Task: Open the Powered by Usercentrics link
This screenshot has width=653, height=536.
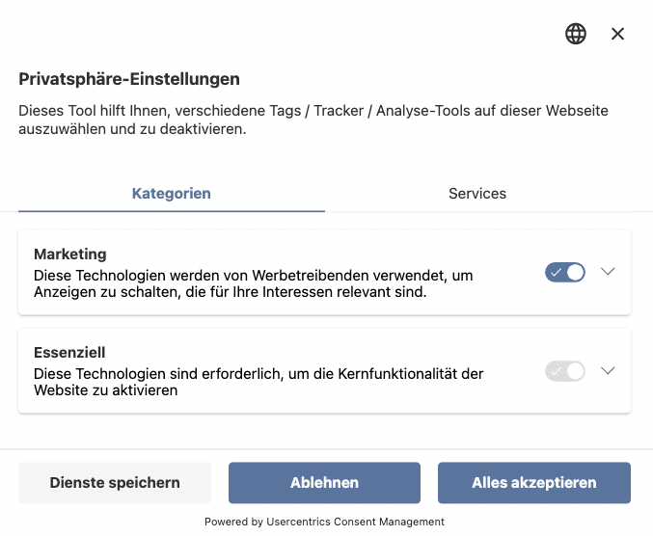Action: [x=324, y=522]
